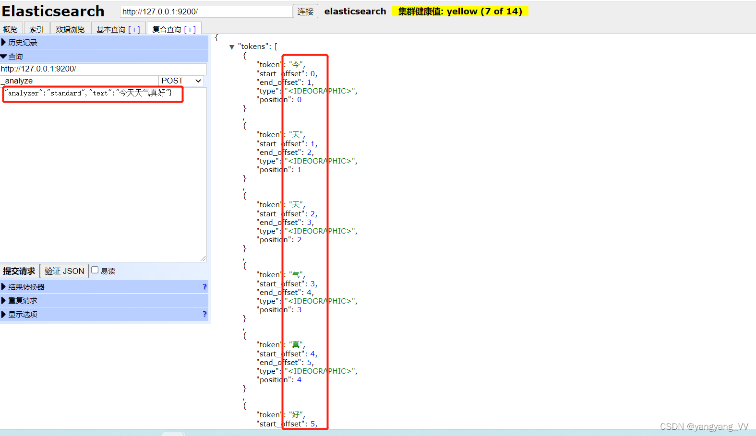This screenshot has height=436, width=756.
Task: Open the POST method dropdown
Action: (x=181, y=81)
